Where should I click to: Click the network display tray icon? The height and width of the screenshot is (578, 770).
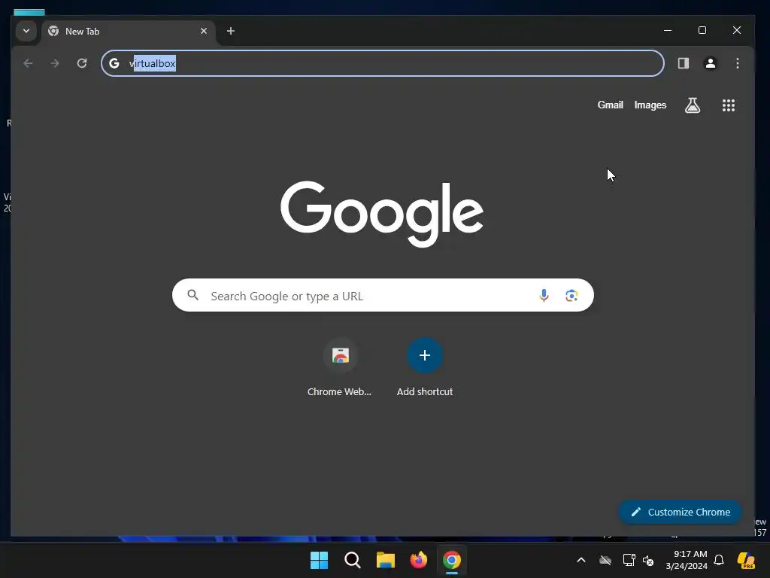coord(629,560)
